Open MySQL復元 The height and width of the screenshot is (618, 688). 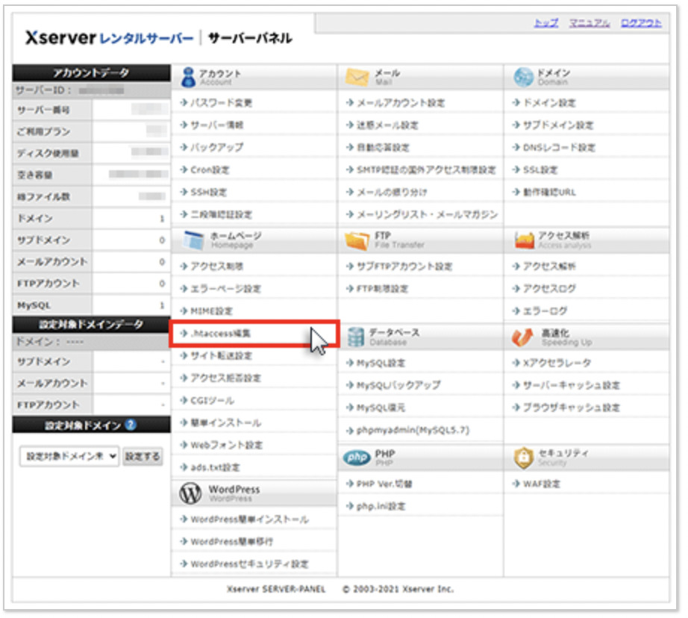[x=381, y=408]
